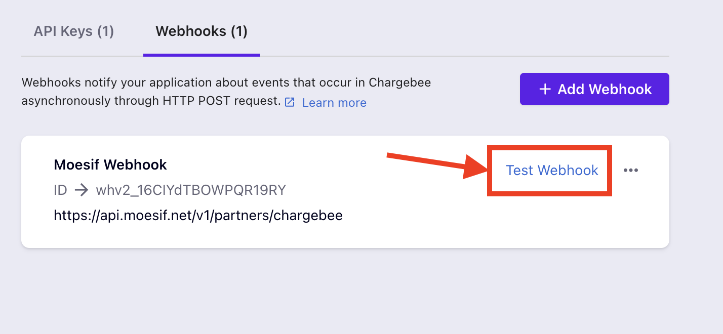Click the plus icon on Add Webhook button
Viewport: 723px width, 334px height.
(x=544, y=89)
